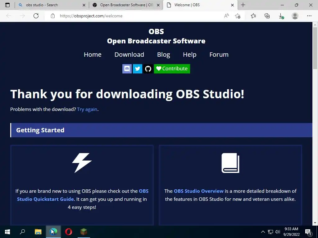This screenshot has width=318, height=238.
Task: Click the back navigation arrow
Action: click(x=9, y=16)
